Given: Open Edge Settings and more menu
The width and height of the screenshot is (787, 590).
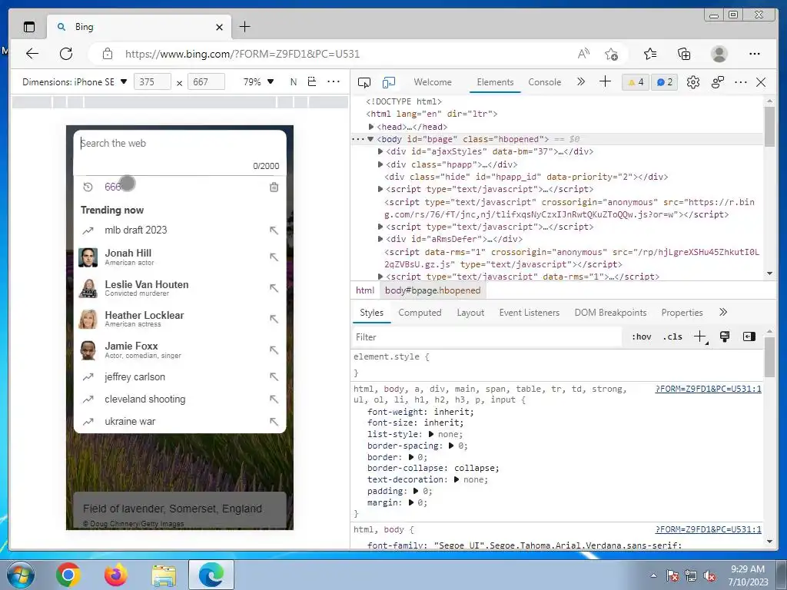Looking at the screenshot, I should pos(755,54).
